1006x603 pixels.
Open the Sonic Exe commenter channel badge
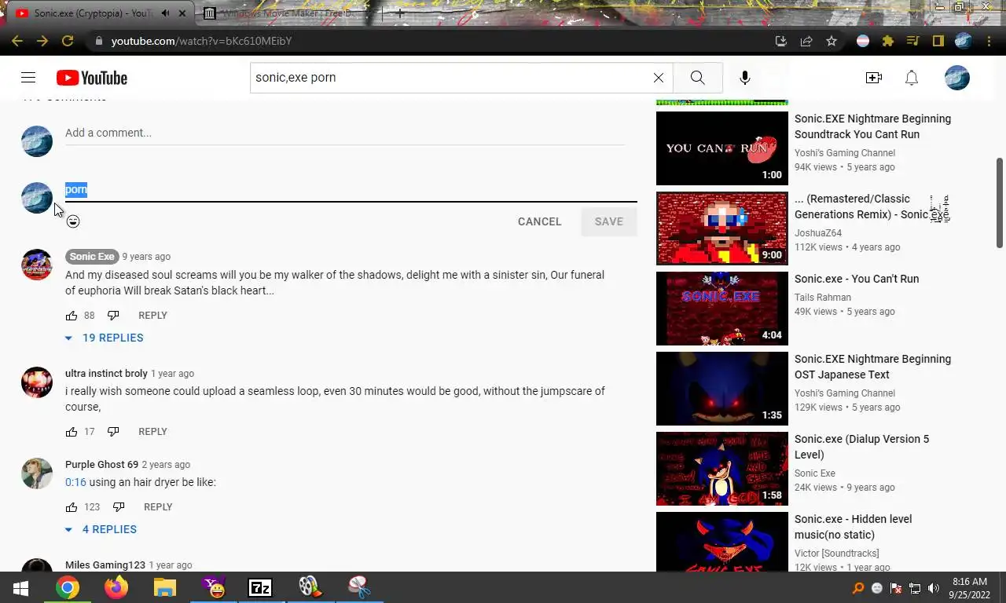92,257
